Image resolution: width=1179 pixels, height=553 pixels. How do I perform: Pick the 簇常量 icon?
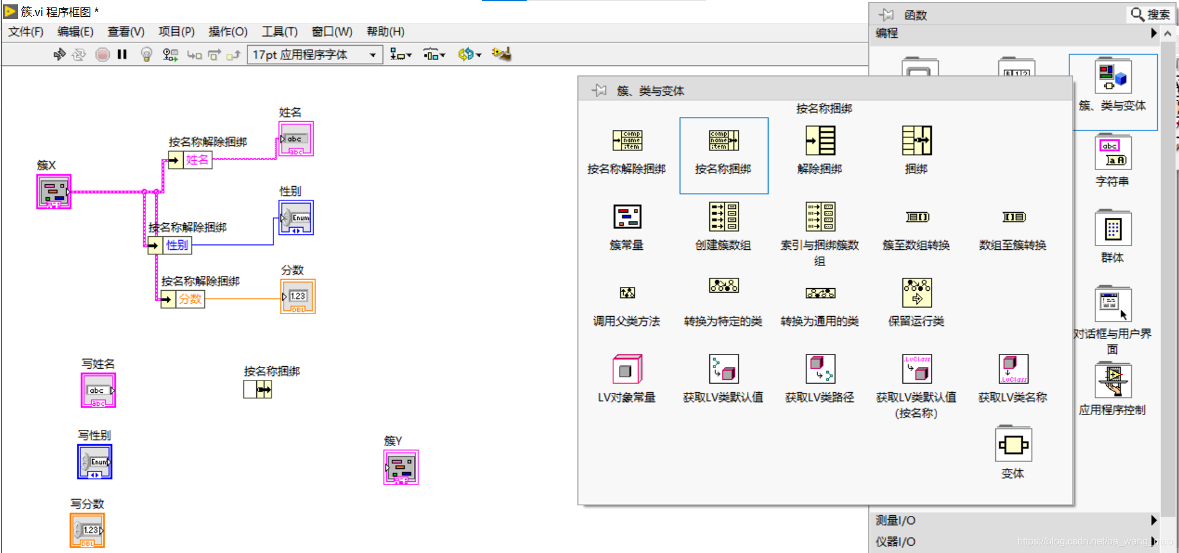pos(627,216)
